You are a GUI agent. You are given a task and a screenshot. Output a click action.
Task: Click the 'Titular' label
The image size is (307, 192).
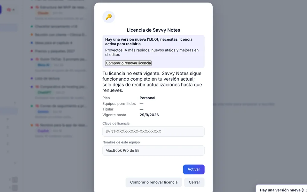(x=108, y=109)
